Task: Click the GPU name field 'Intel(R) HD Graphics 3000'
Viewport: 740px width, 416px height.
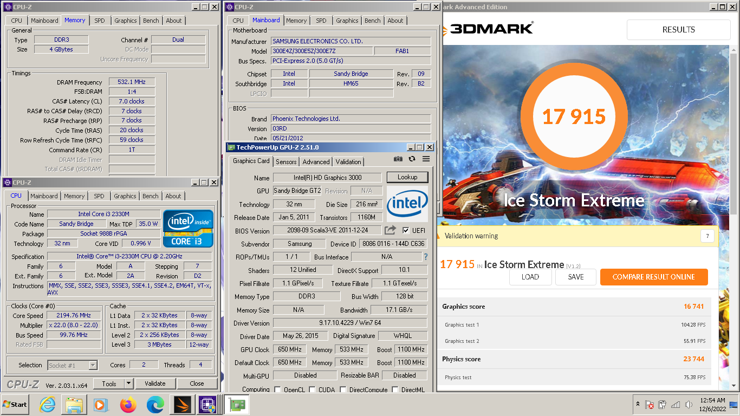Action: tap(328, 177)
